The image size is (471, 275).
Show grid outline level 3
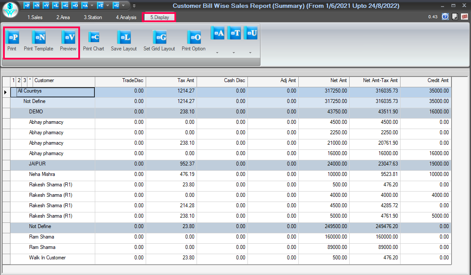(x=25, y=80)
